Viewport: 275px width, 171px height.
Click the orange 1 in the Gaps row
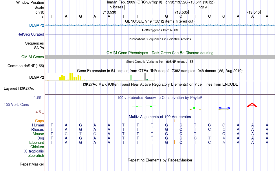[174, 121]
